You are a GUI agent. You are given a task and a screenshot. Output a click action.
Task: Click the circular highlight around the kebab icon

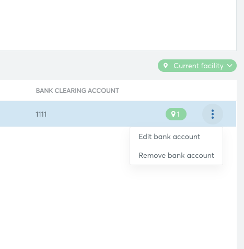213,114
